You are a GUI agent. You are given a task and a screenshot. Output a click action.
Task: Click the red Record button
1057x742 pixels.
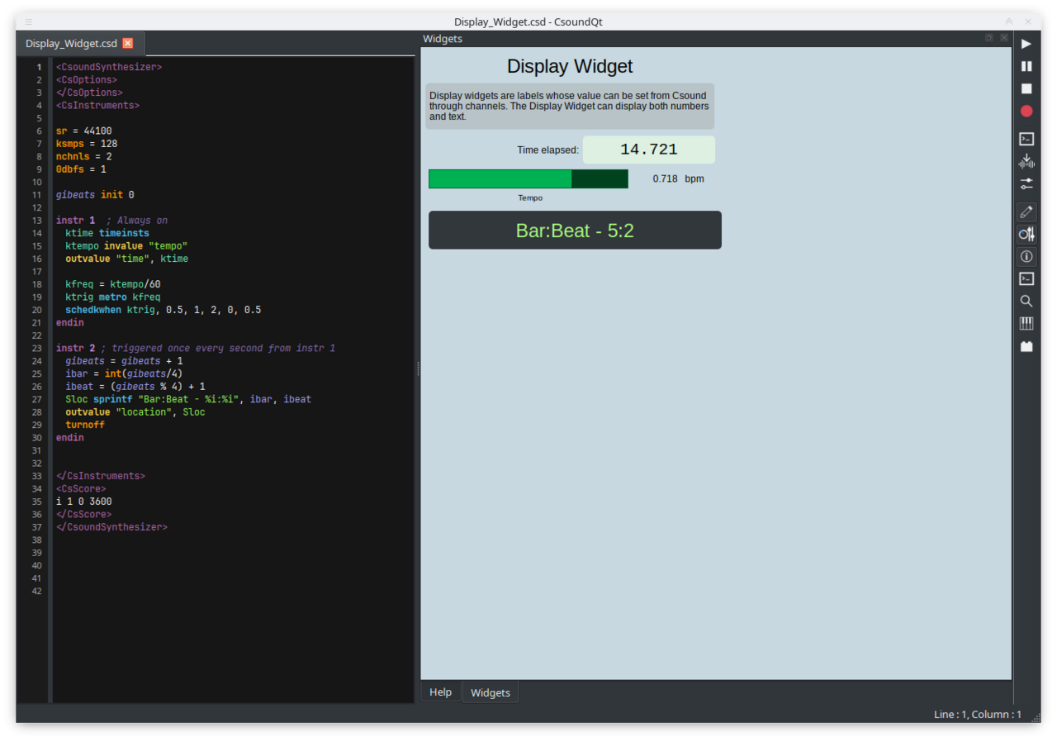[x=1026, y=111]
